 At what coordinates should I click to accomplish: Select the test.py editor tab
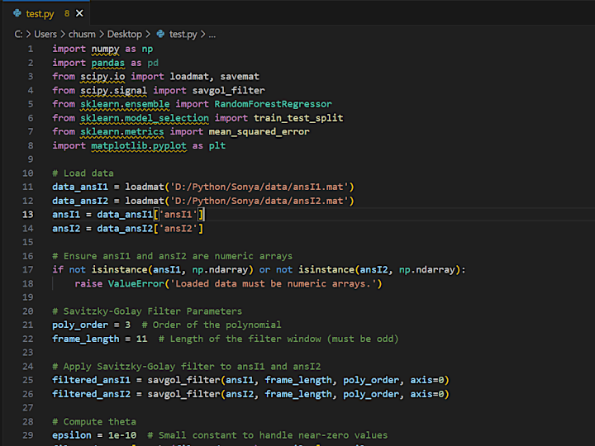[46, 13]
